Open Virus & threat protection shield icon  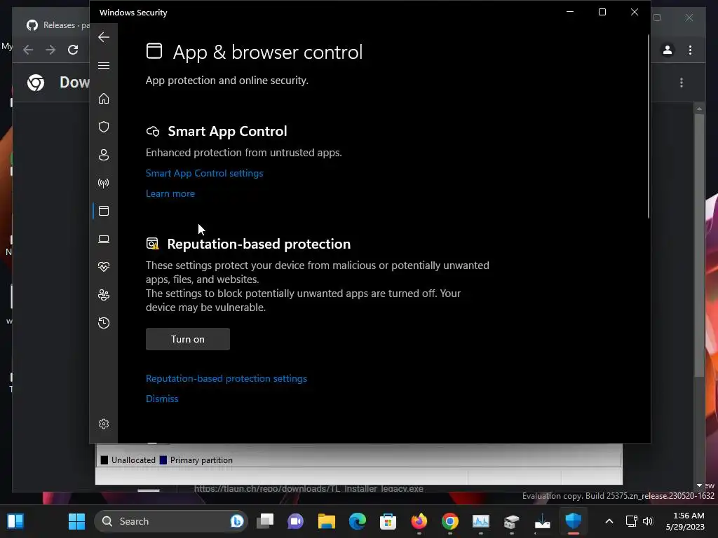pos(104,127)
